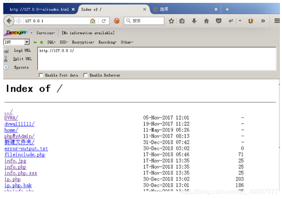The image size is (282, 199).
Task: Click Split URL in HackBar
Action: [22, 59]
